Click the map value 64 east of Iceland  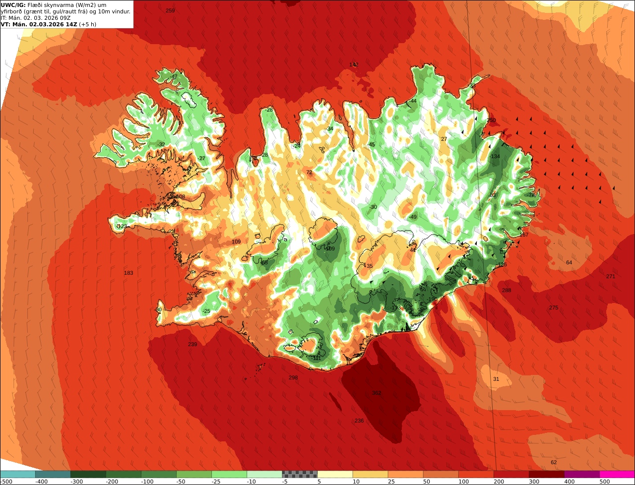[x=569, y=262]
